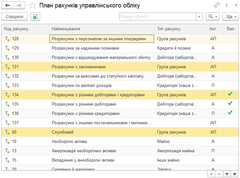Image resolution: width=240 pixels, height=178 pixels.
Task: Focus the Пошук (Ctrl+F) search field
Action: (x=158, y=16)
